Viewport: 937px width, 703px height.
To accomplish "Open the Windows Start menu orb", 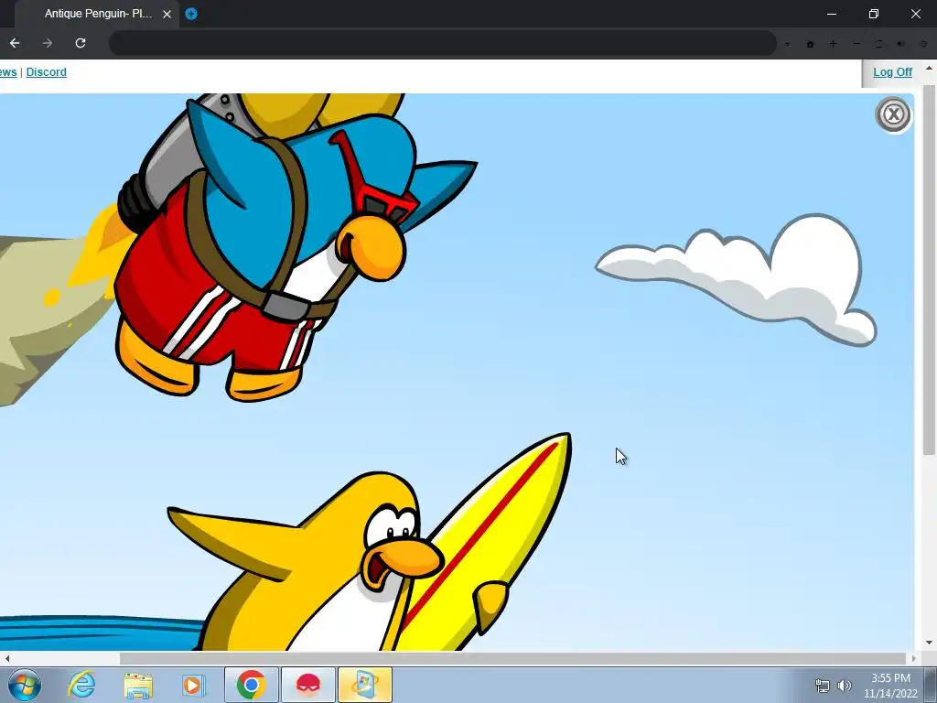I will click(x=25, y=685).
